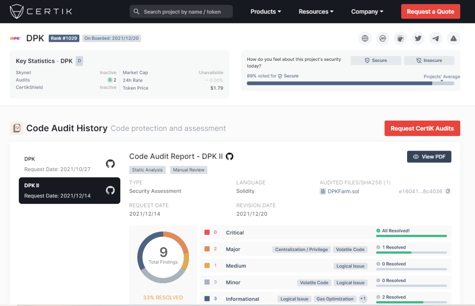The width and height of the screenshot is (475, 306).
Task: Click the green Audits count icon
Action: click(110, 80)
